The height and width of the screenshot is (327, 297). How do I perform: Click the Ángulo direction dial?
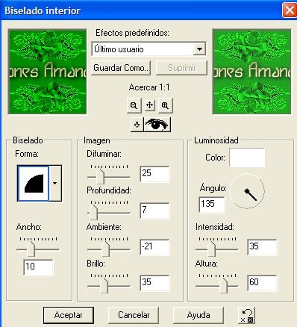click(x=247, y=191)
